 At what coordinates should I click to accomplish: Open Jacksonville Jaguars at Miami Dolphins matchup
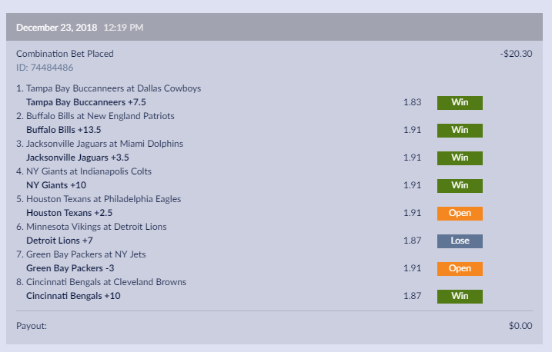pyautogui.click(x=103, y=144)
